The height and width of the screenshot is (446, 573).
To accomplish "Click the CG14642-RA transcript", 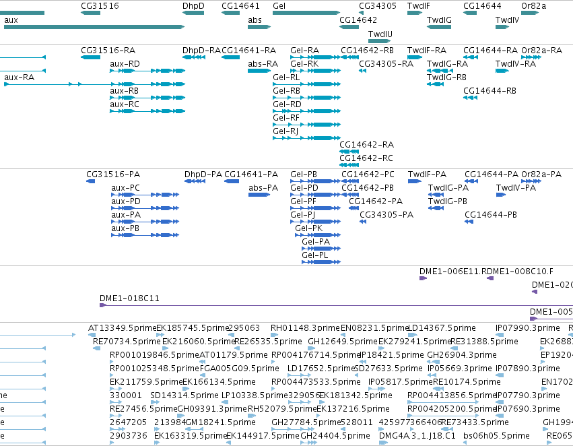I will point(349,152).
